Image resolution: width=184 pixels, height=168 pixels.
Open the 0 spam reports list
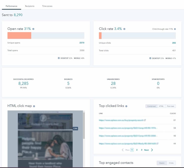pos(158,83)
